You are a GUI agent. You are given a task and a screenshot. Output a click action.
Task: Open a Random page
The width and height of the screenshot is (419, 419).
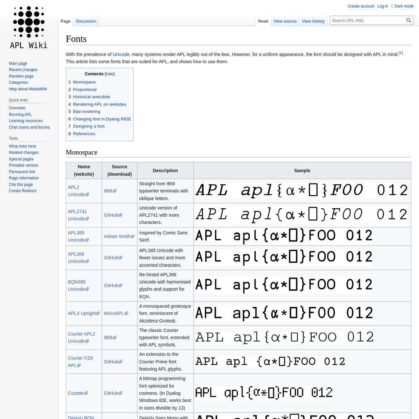[21, 76]
